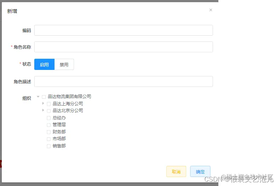Enable the 市场部 checkbox
This screenshot has width=279, height=186.
tap(49, 139)
